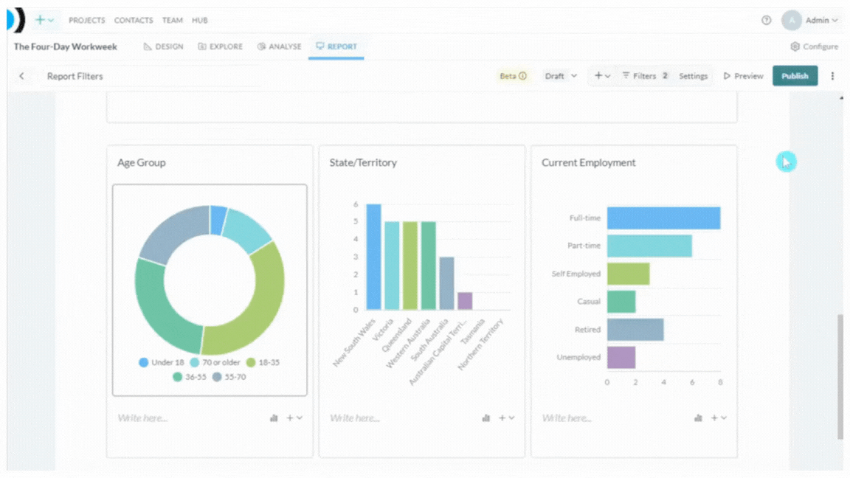Expand the Admin account dropdown

coord(821,20)
